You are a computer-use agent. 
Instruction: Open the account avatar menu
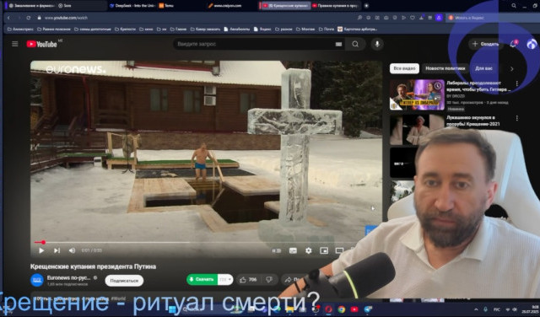[x=532, y=44]
